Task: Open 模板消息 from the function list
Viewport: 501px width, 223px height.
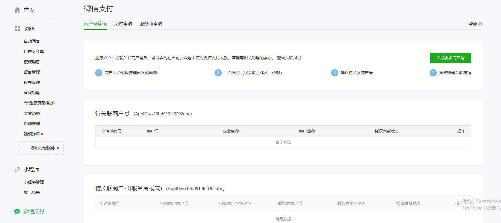Action: (32, 62)
